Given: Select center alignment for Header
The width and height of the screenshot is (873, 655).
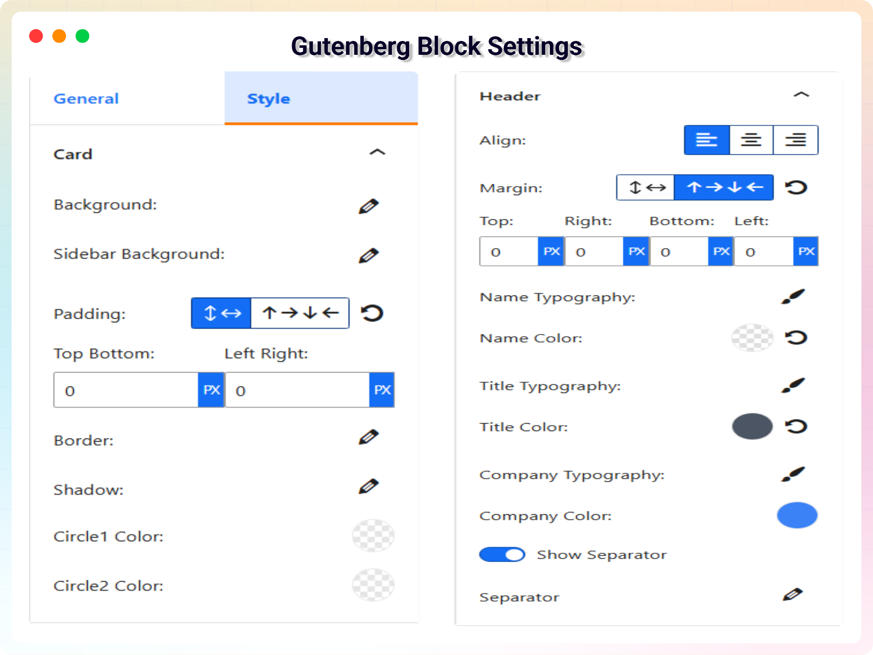Looking at the screenshot, I should click(751, 140).
